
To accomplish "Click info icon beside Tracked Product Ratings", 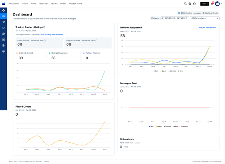I will [44, 27].
